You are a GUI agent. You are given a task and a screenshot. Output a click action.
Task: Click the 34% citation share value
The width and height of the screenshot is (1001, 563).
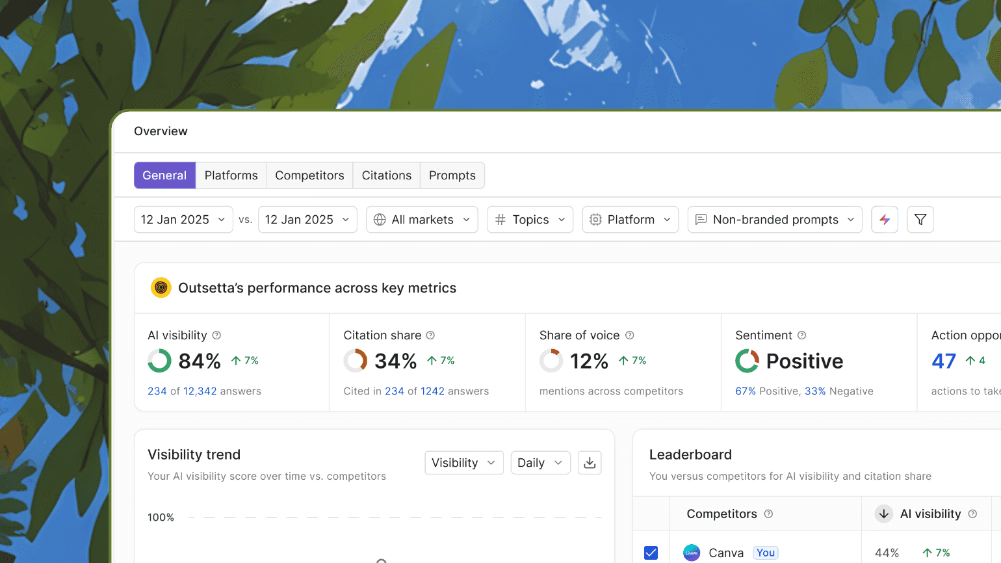click(396, 361)
